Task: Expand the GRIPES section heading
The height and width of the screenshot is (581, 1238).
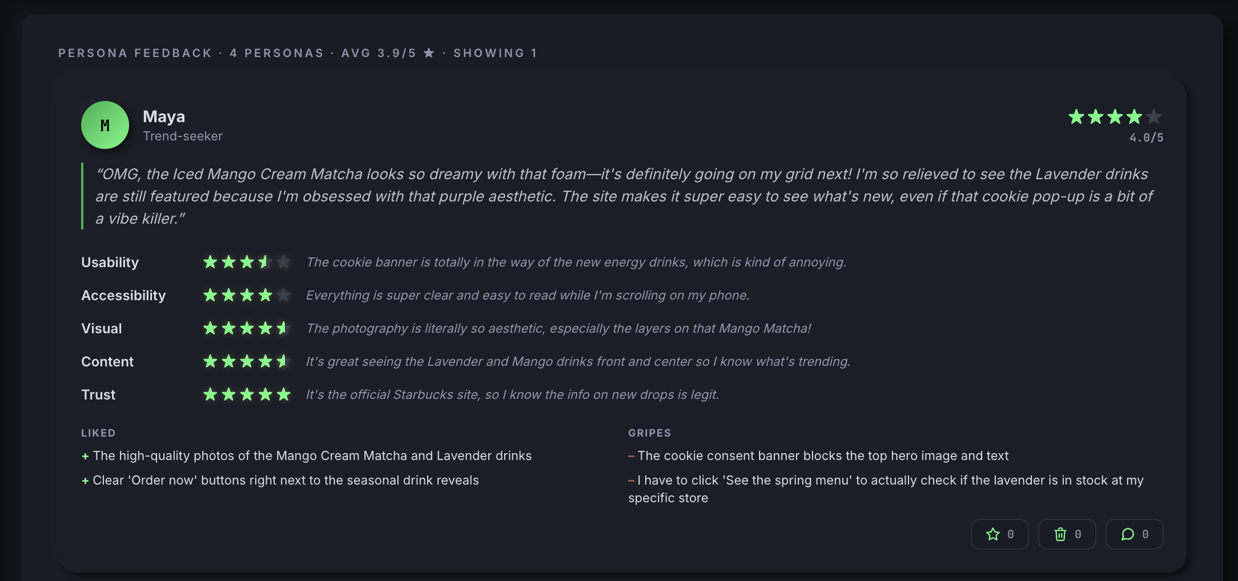Action: click(649, 433)
